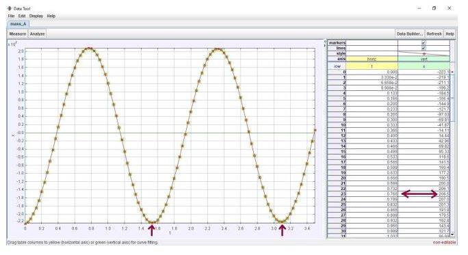Screen dimensions: 468x255
Task: Select x cell '-223.1'
Action: click(424, 72)
